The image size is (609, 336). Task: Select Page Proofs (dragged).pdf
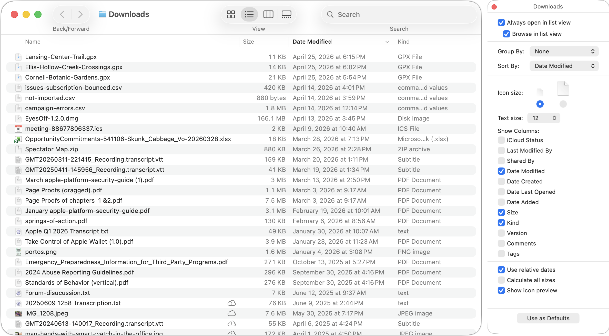coord(241,190)
